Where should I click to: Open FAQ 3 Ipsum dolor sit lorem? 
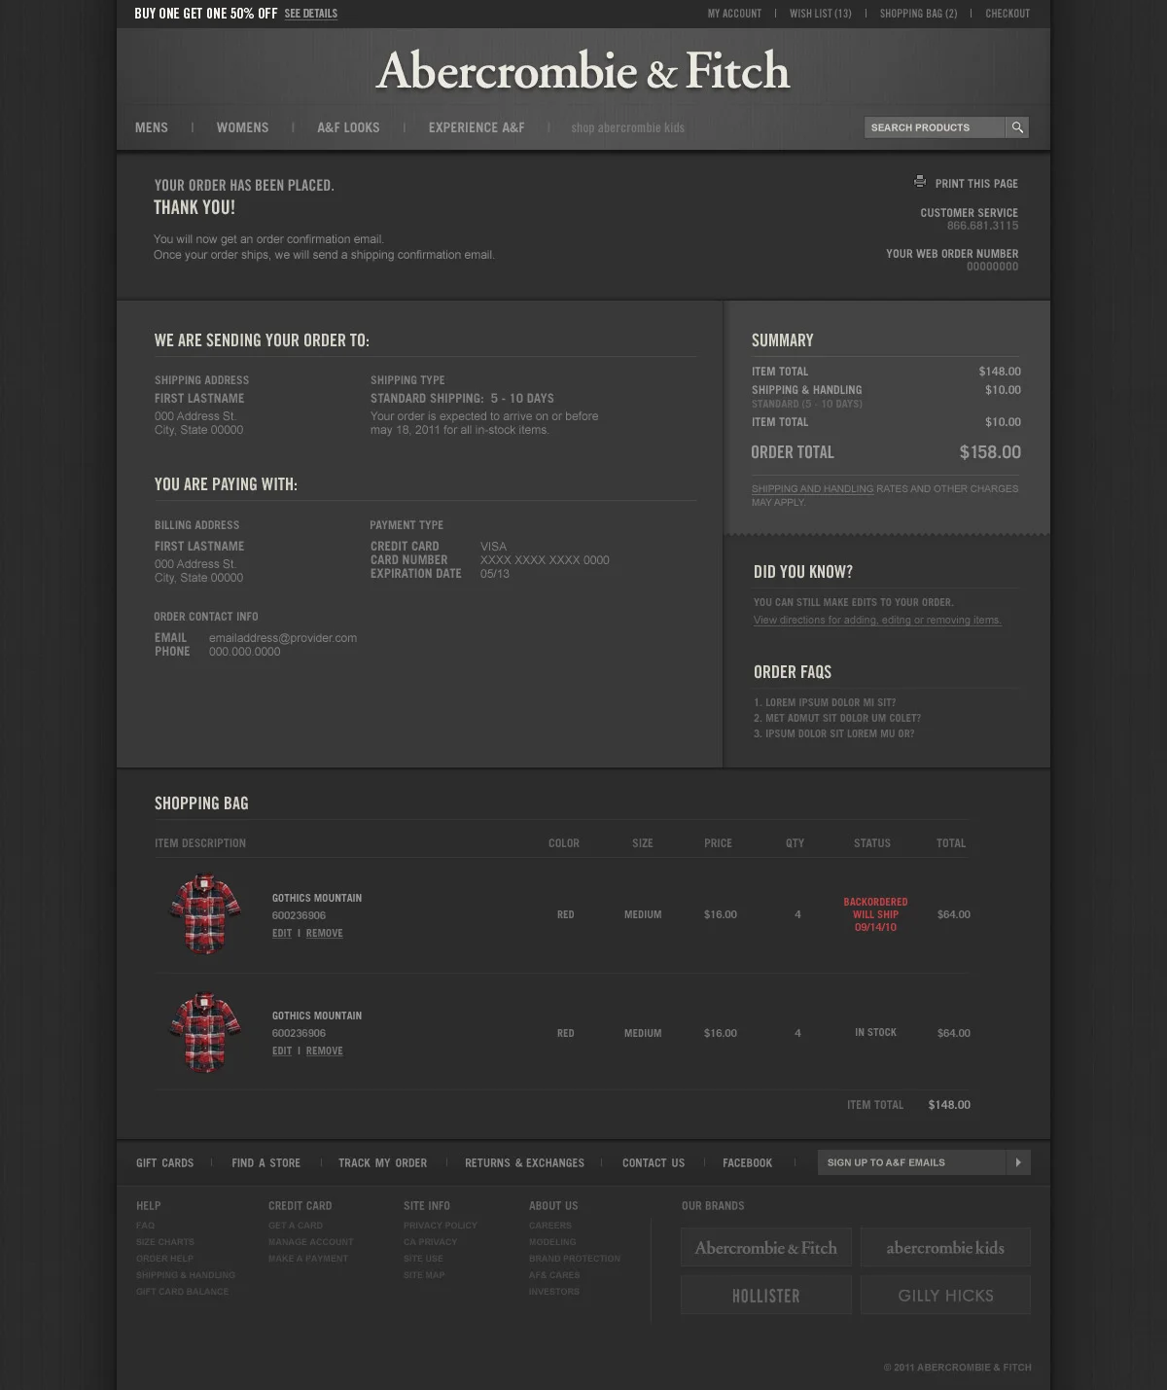click(834, 734)
